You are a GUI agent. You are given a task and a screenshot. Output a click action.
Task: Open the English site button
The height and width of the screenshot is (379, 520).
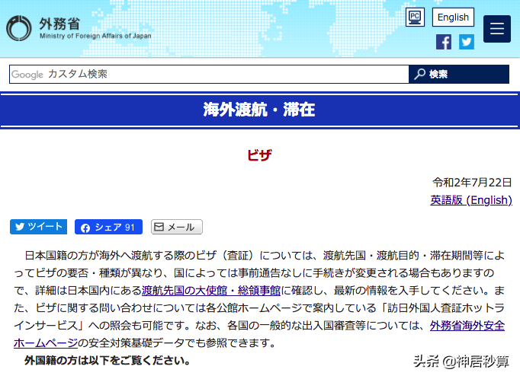click(x=453, y=18)
